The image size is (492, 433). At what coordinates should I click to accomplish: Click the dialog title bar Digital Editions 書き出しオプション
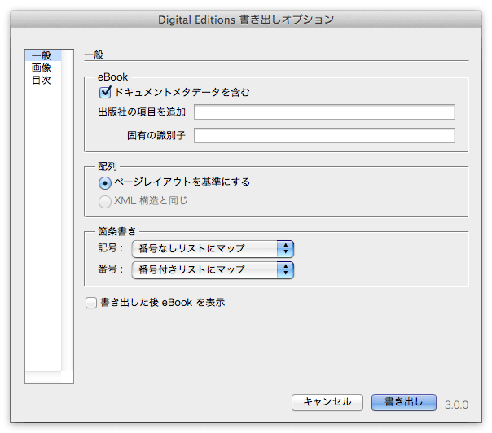click(246, 20)
